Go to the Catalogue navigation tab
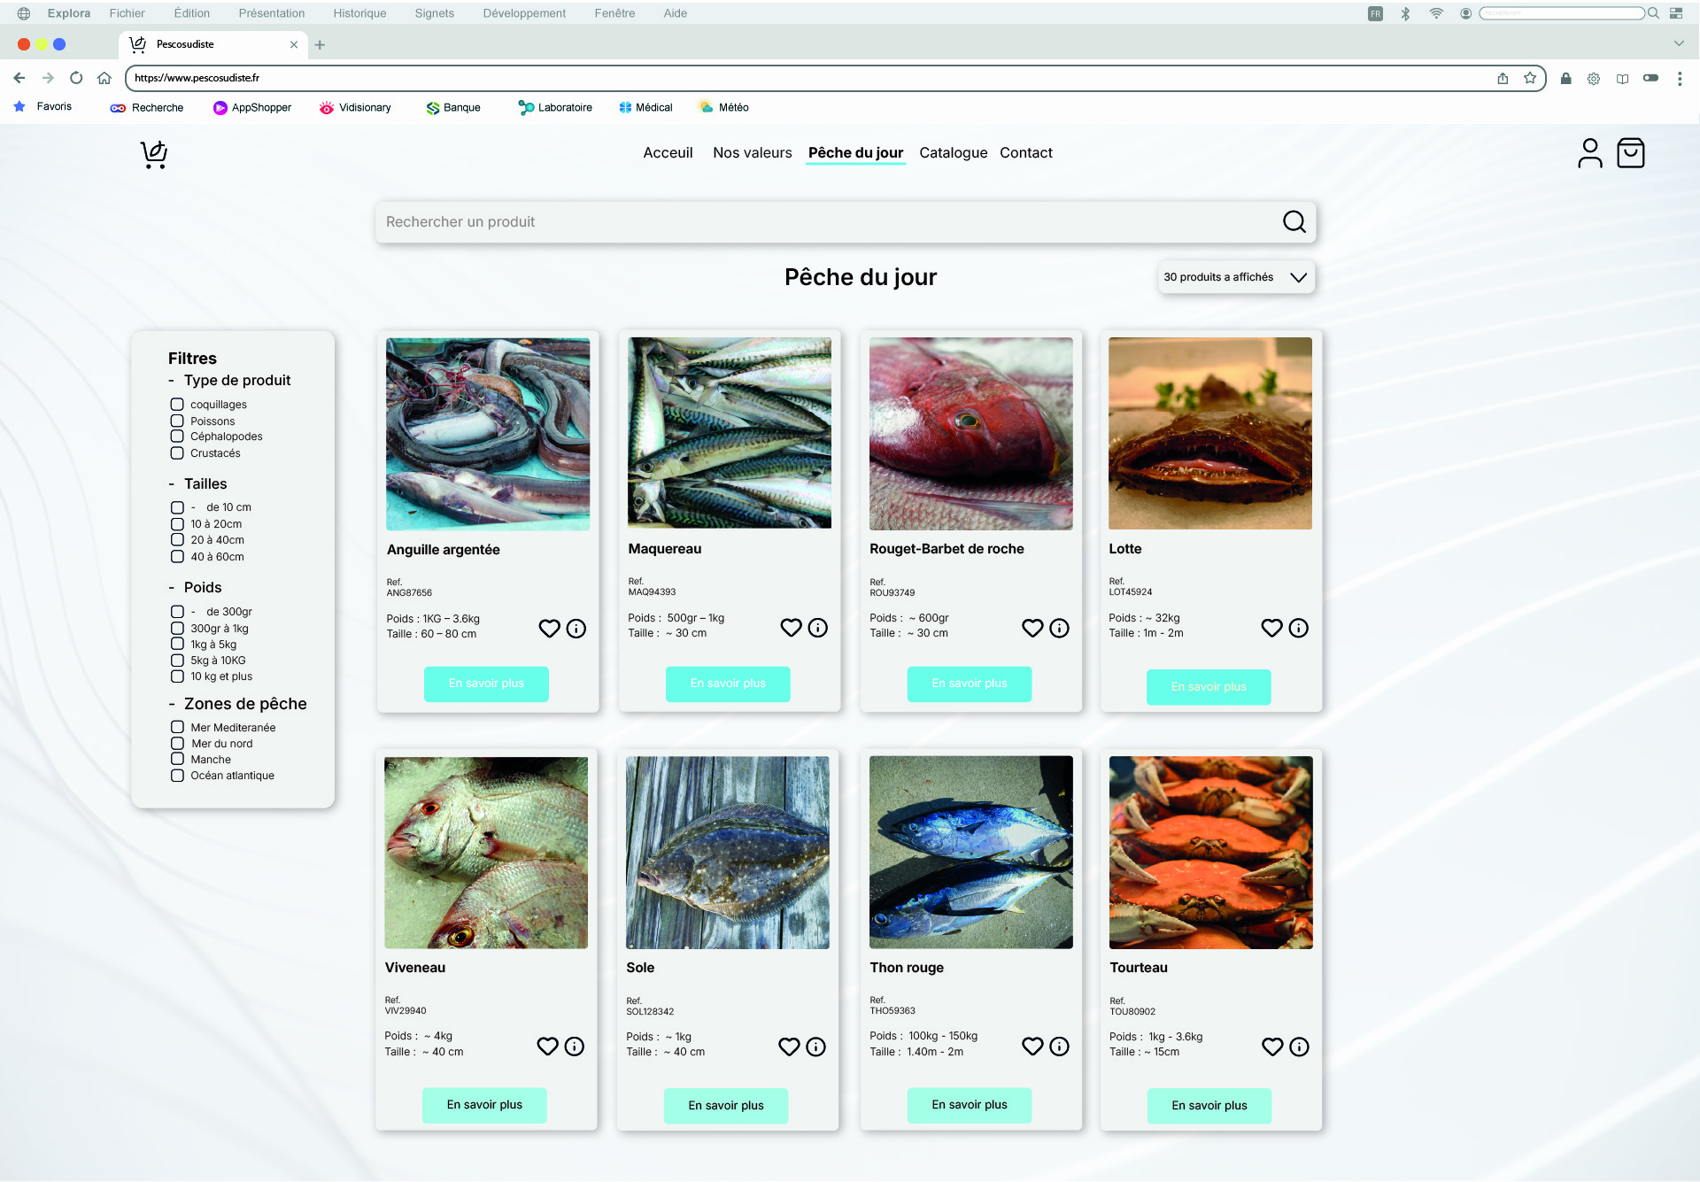Viewport: 1700px width, 1182px height. tap(953, 152)
